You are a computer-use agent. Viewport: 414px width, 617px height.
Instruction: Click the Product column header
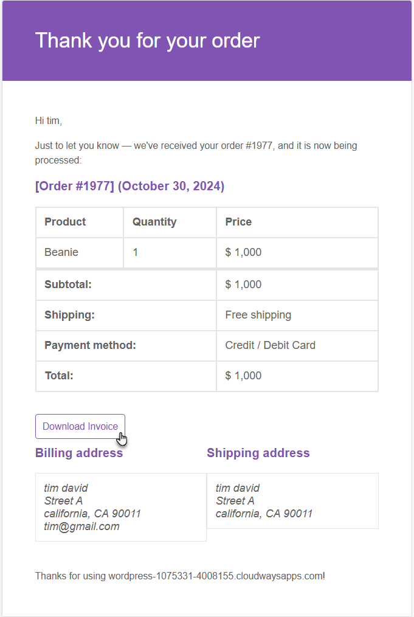click(x=80, y=222)
